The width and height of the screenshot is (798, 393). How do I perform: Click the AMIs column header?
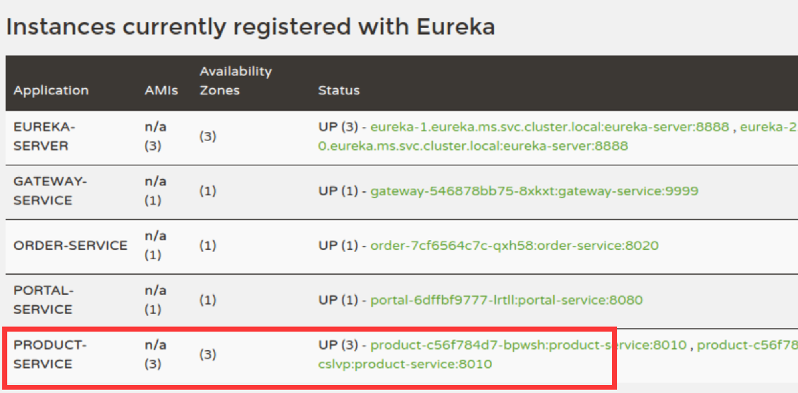pos(161,90)
